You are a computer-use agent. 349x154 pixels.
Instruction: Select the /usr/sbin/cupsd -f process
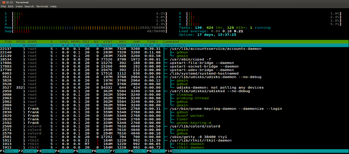point(174,59)
